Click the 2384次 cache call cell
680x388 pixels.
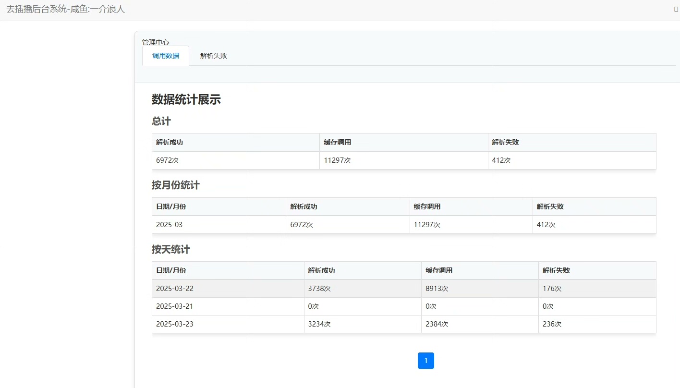437,324
